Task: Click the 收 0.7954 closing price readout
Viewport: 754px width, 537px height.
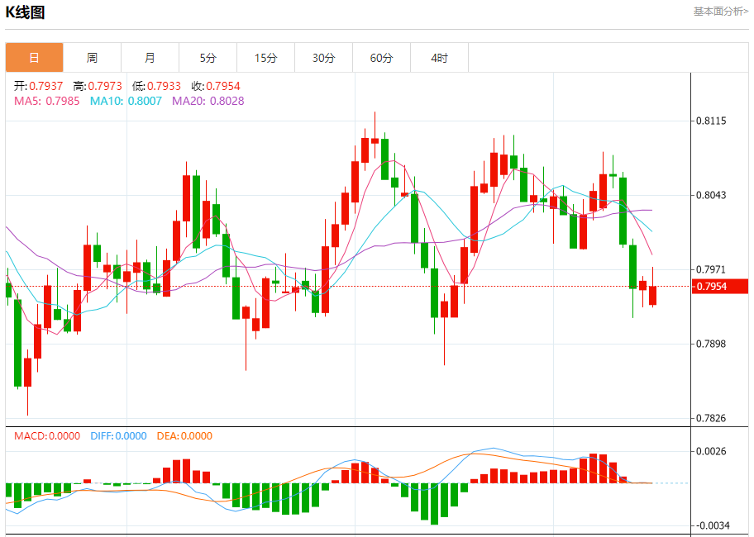Action: point(216,86)
